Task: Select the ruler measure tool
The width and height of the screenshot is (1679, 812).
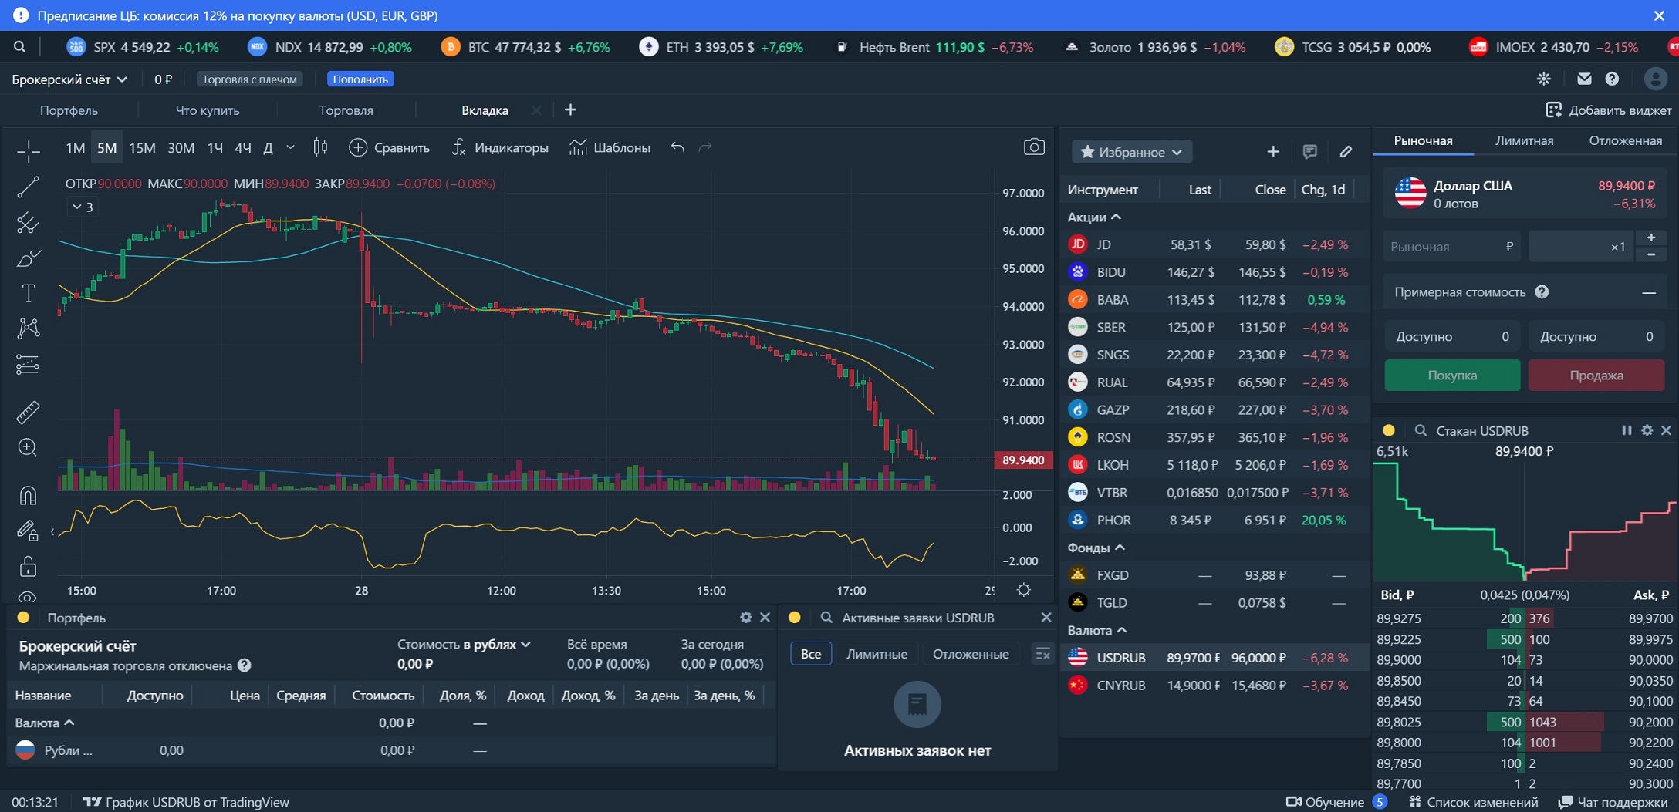Action: pos(28,413)
